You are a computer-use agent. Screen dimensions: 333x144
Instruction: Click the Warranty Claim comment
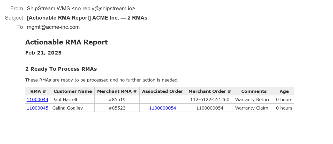point(252,108)
